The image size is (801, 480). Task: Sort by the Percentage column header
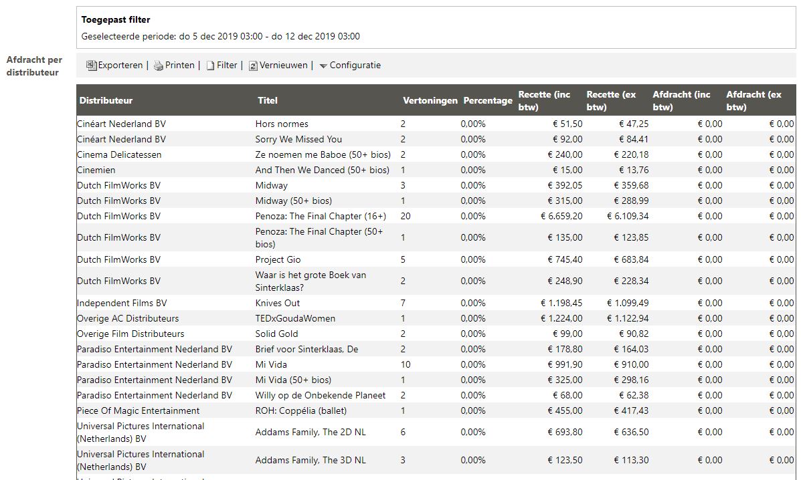tap(488, 100)
